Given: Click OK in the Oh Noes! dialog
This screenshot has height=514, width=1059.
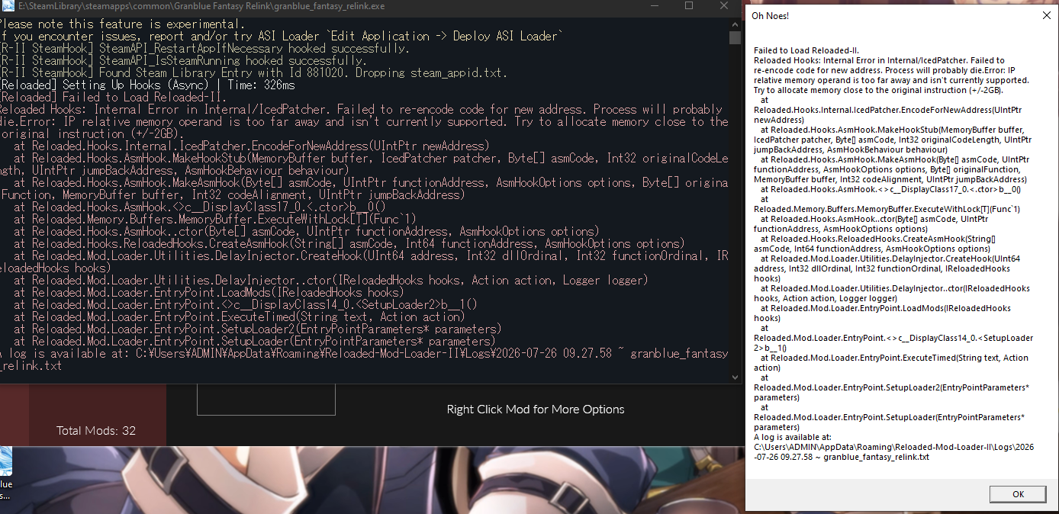Looking at the screenshot, I should [1018, 494].
